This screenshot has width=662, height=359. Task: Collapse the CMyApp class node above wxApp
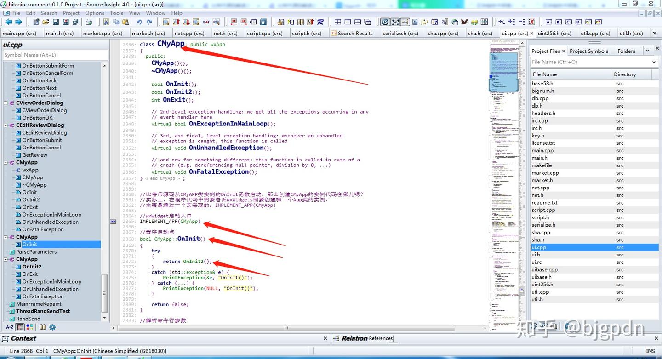point(6,163)
